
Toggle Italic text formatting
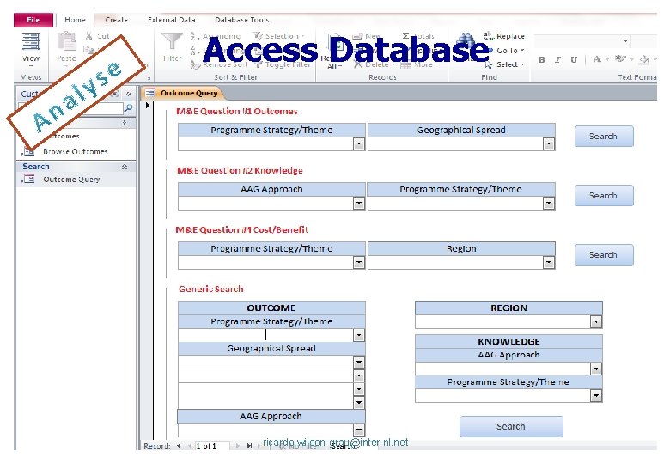pyautogui.click(x=558, y=60)
